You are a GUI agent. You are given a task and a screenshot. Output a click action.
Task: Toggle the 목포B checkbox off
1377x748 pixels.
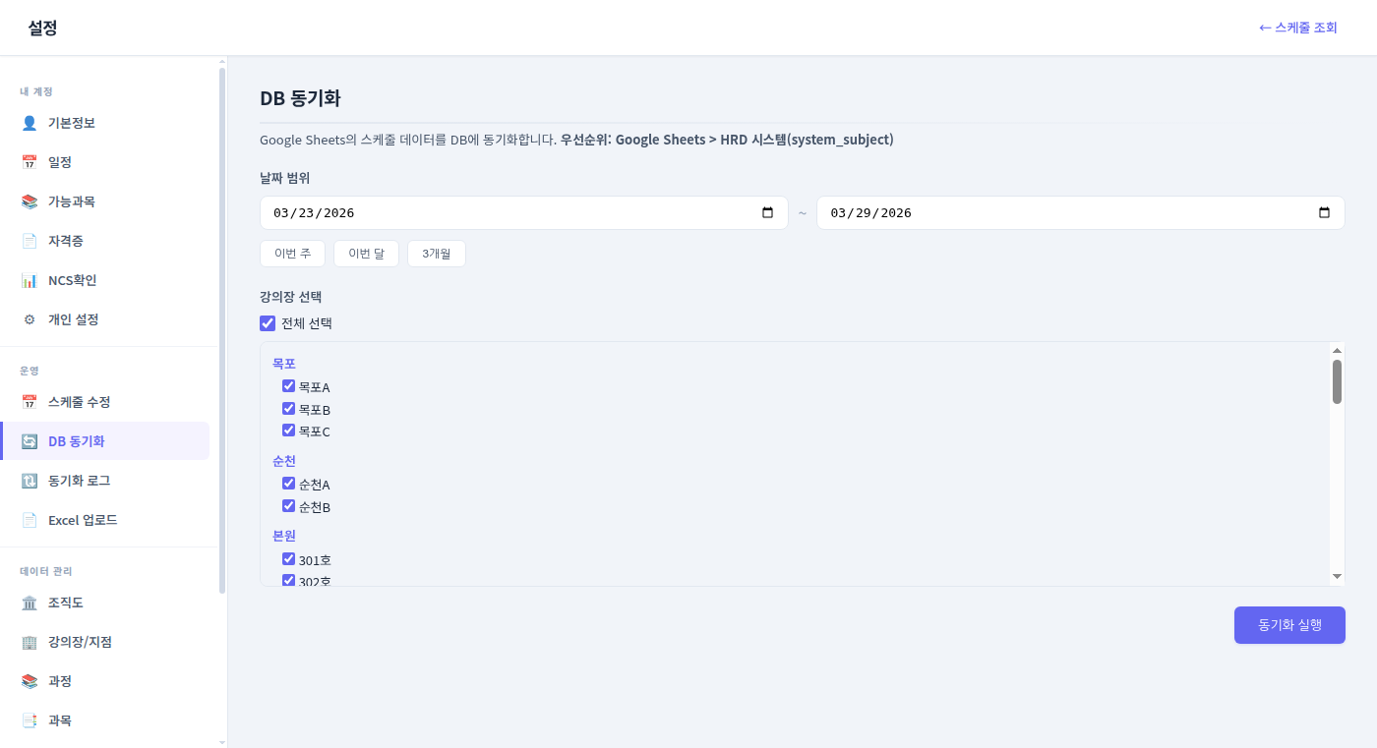point(288,408)
